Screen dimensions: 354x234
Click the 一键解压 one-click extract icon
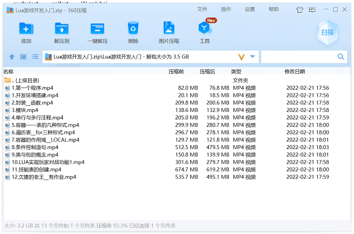tap(97, 29)
